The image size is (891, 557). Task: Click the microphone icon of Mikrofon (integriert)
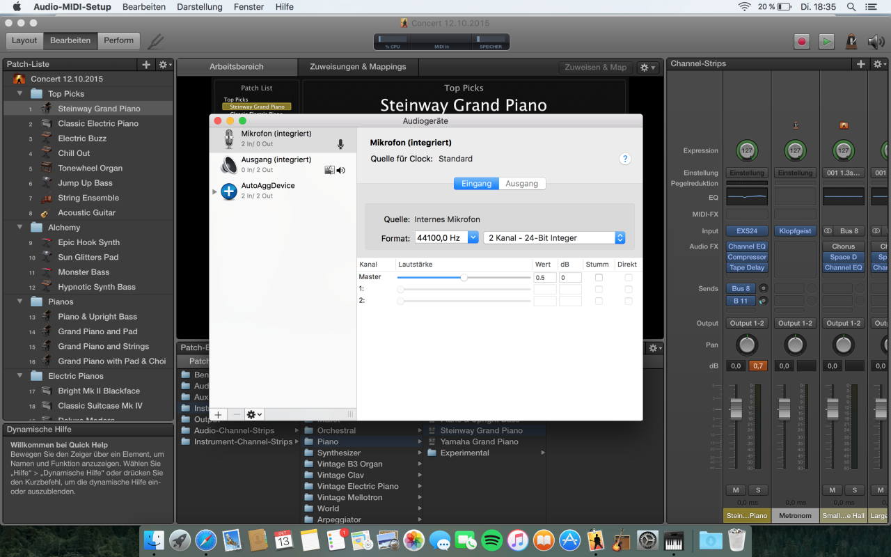(x=229, y=139)
